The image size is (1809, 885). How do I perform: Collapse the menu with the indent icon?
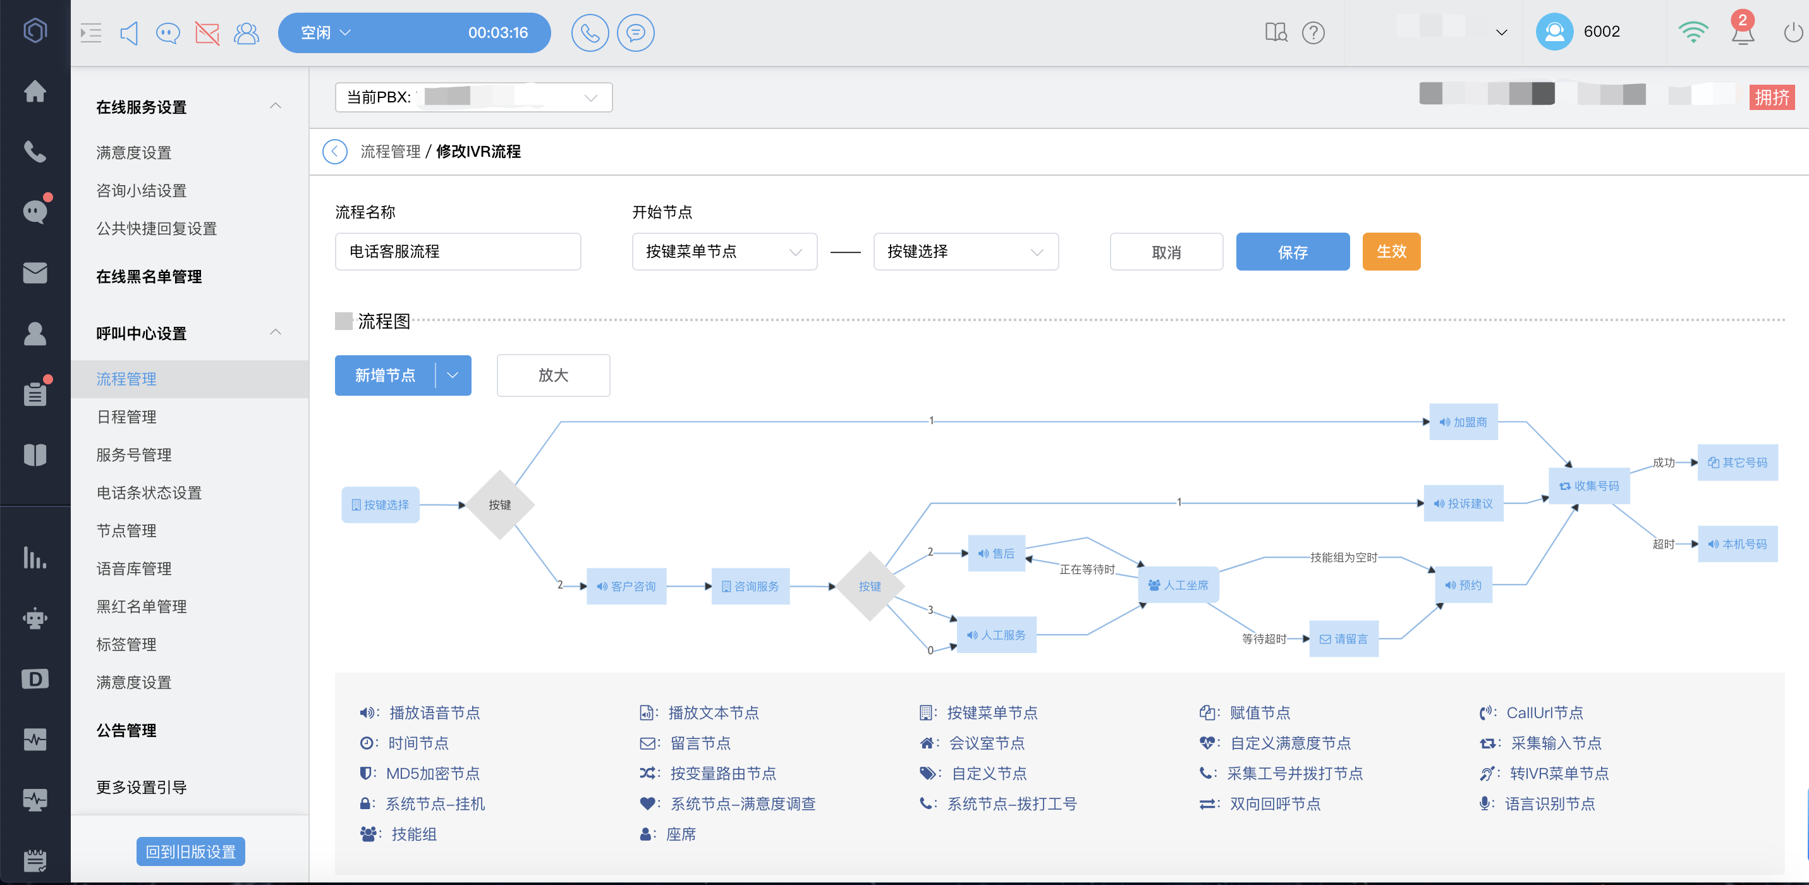[91, 33]
